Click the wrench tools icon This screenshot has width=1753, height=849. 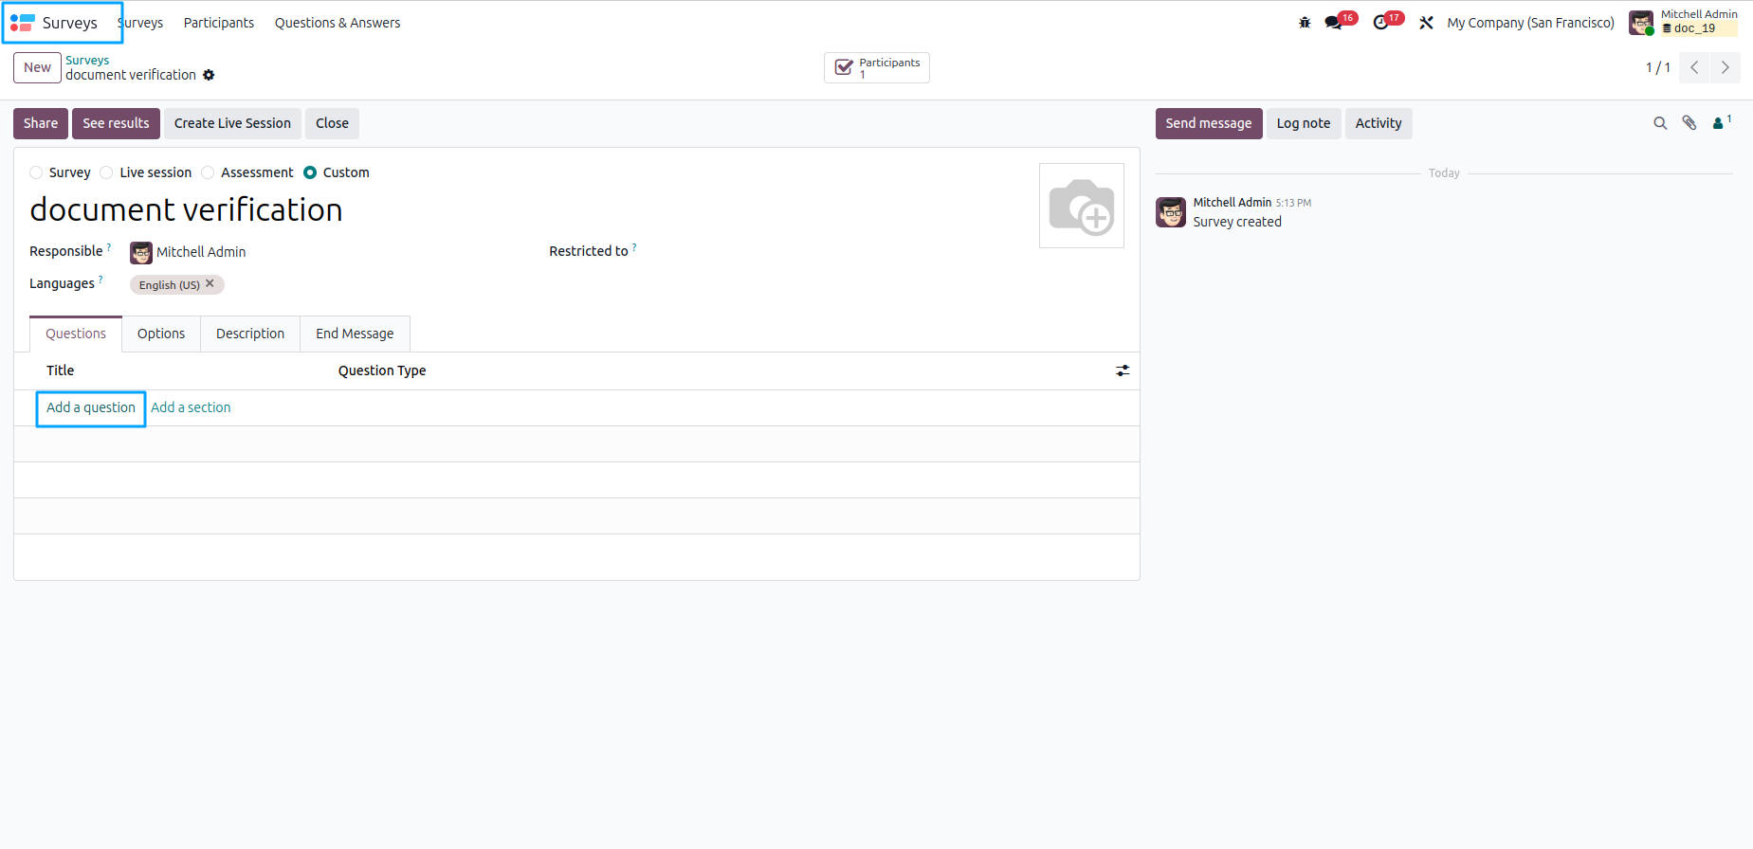pyautogui.click(x=1426, y=23)
